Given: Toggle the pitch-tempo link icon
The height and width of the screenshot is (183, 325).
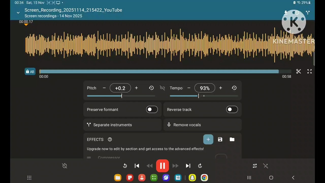Looking at the screenshot, I should [162, 88].
